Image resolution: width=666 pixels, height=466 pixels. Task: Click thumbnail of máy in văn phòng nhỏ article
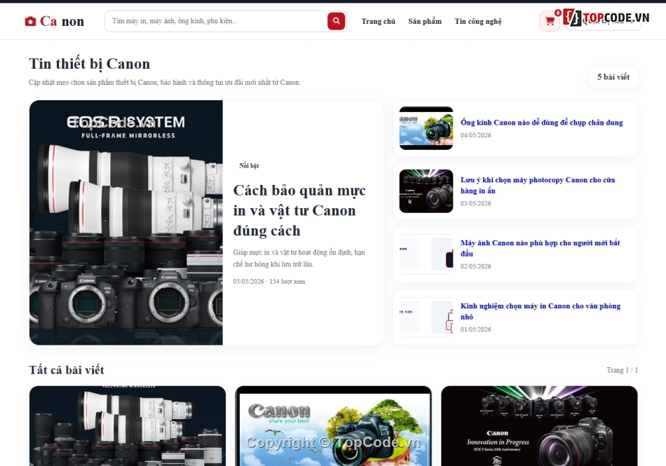click(426, 317)
